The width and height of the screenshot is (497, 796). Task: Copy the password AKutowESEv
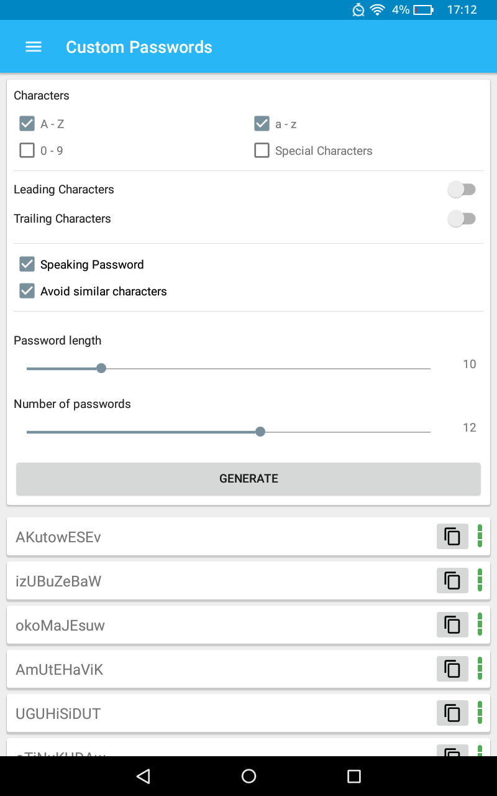tap(452, 536)
